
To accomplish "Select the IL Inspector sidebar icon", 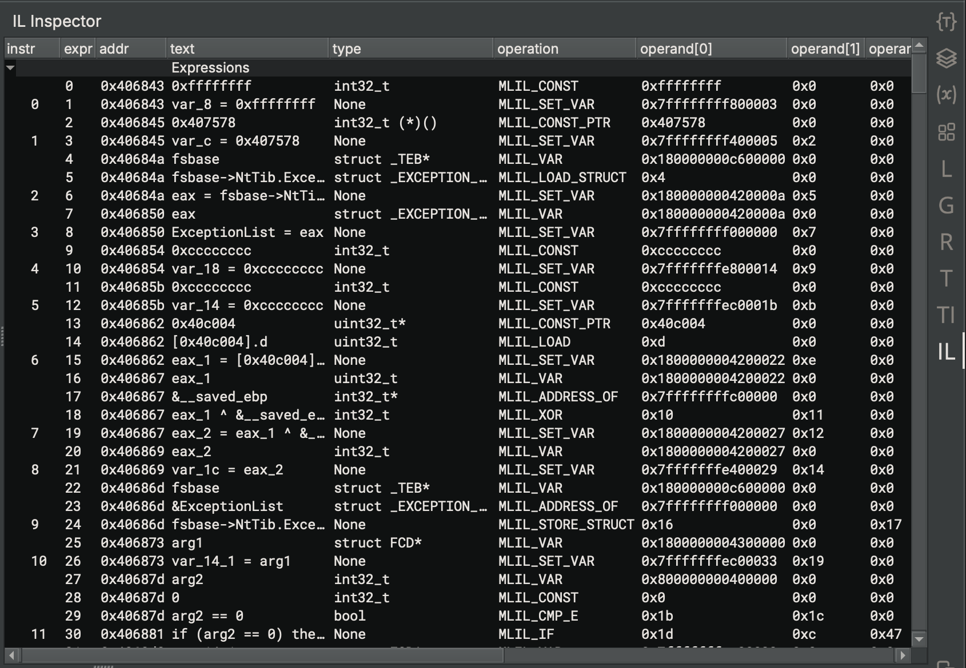I will point(946,351).
